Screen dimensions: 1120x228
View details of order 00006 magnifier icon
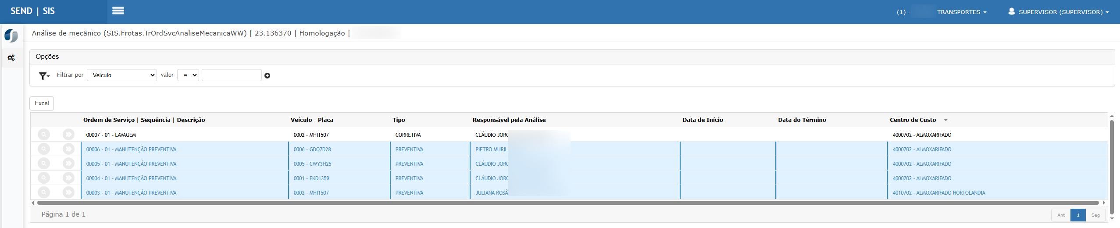tap(44, 149)
